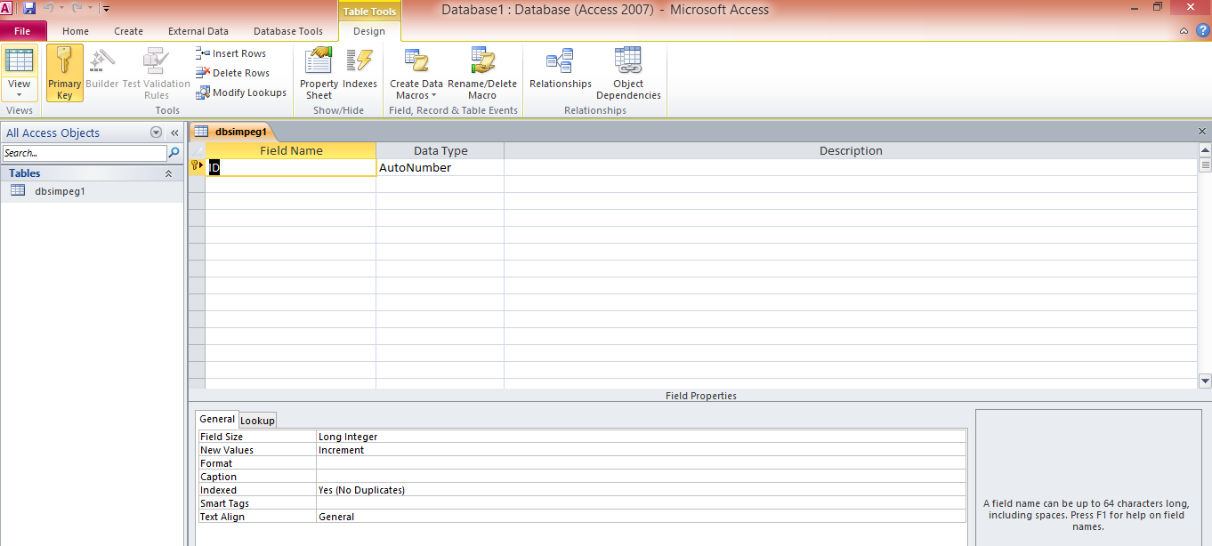Click the AutoNumber data type cell
Viewport: 1212px width, 546px height.
440,167
